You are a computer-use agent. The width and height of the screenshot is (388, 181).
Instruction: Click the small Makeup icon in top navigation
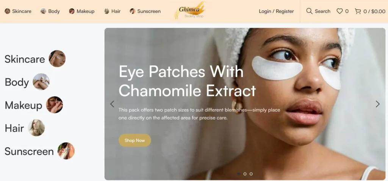click(x=72, y=11)
